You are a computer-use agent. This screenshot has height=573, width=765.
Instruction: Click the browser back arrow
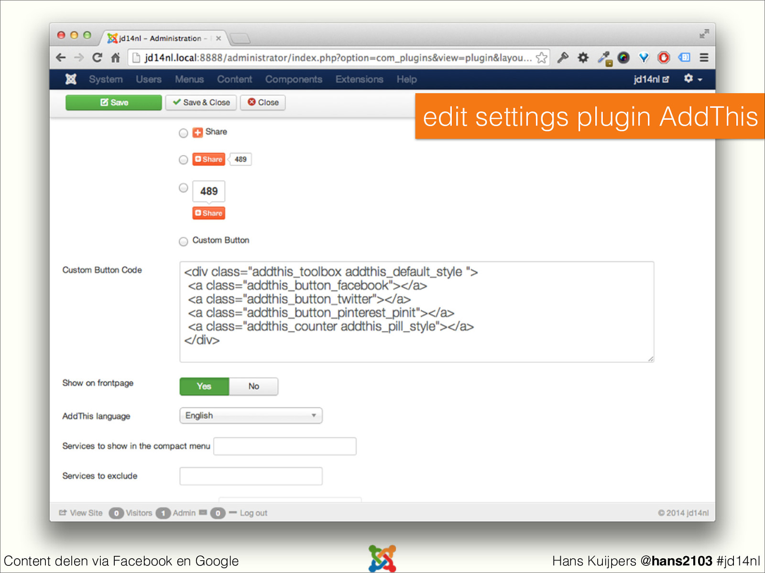pos(61,58)
